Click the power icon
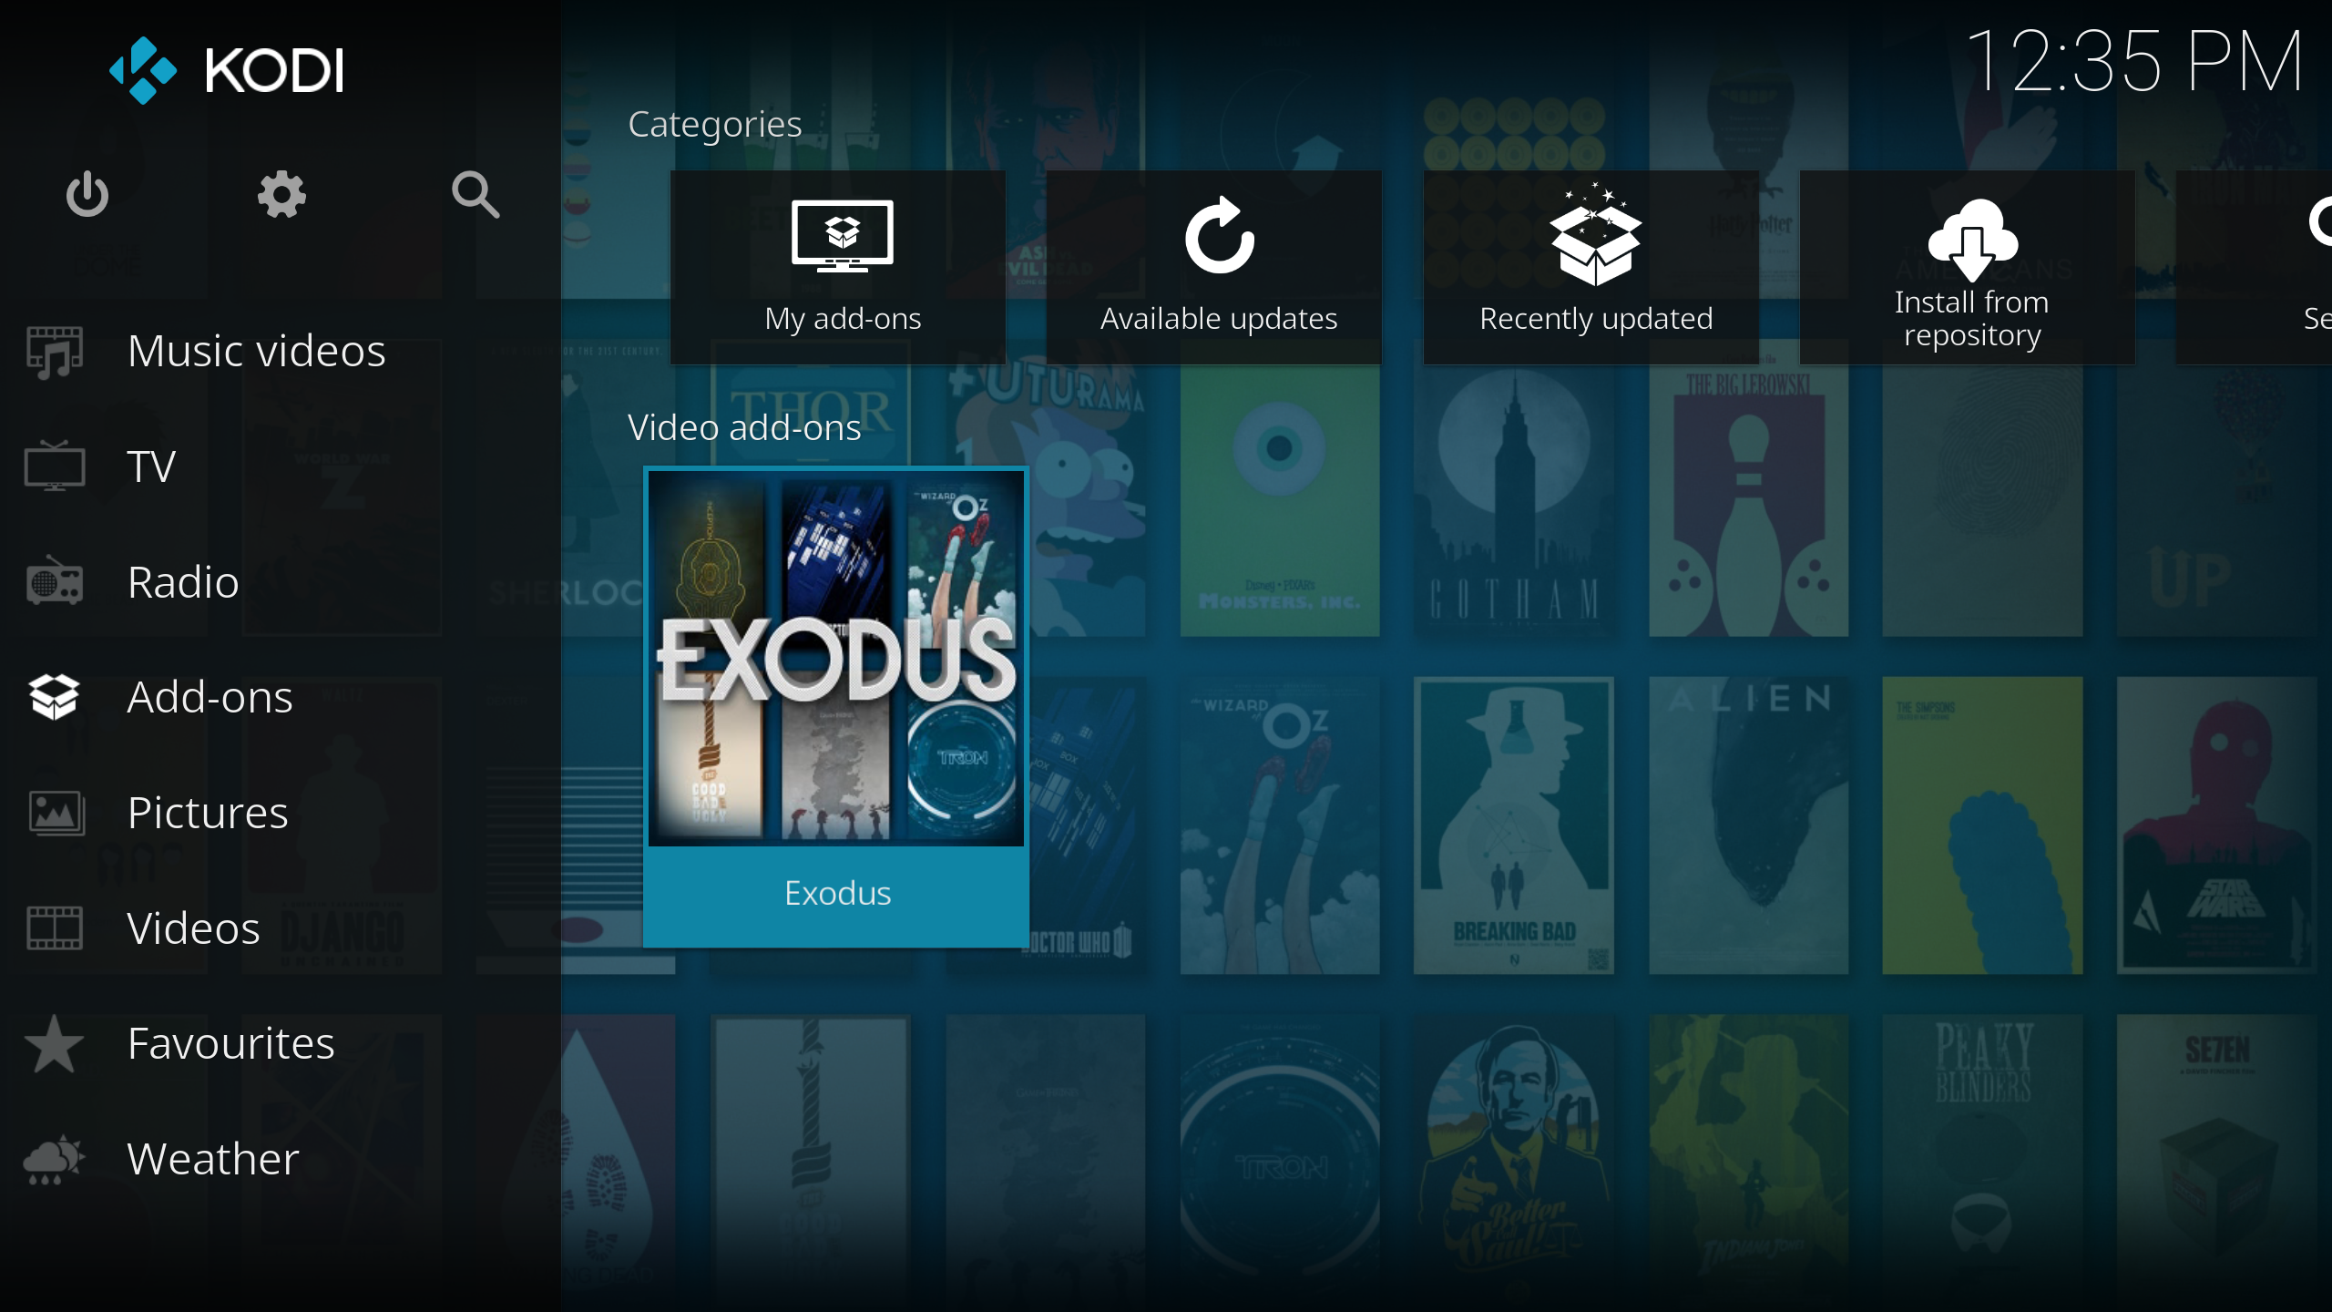Screen dimensions: 2332x1312 87,194
